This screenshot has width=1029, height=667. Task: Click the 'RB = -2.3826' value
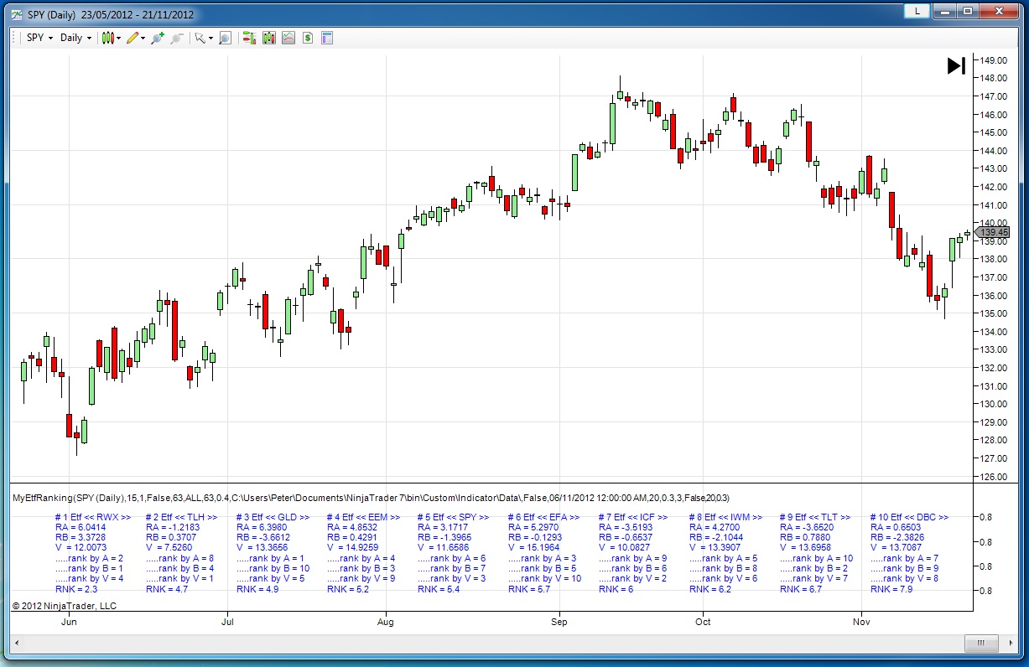pyautogui.click(x=897, y=537)
